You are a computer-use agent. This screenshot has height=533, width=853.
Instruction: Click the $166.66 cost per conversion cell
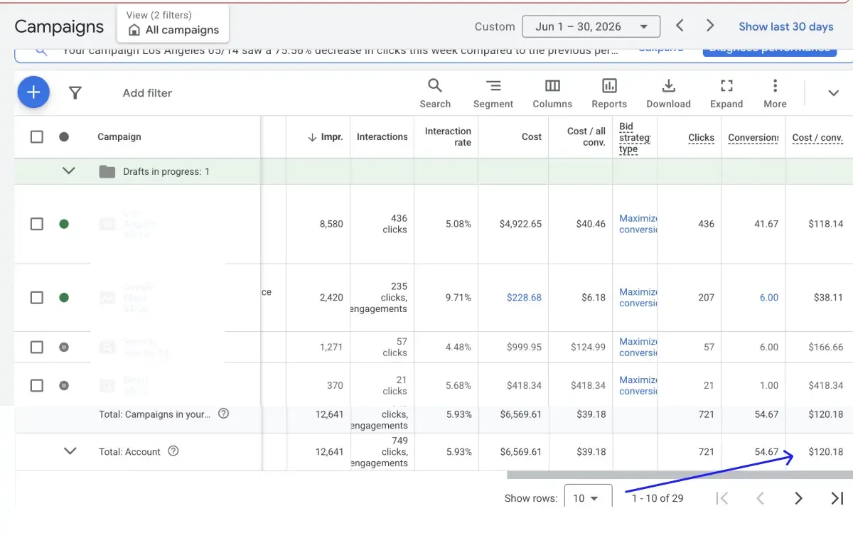tap(825, 348)
